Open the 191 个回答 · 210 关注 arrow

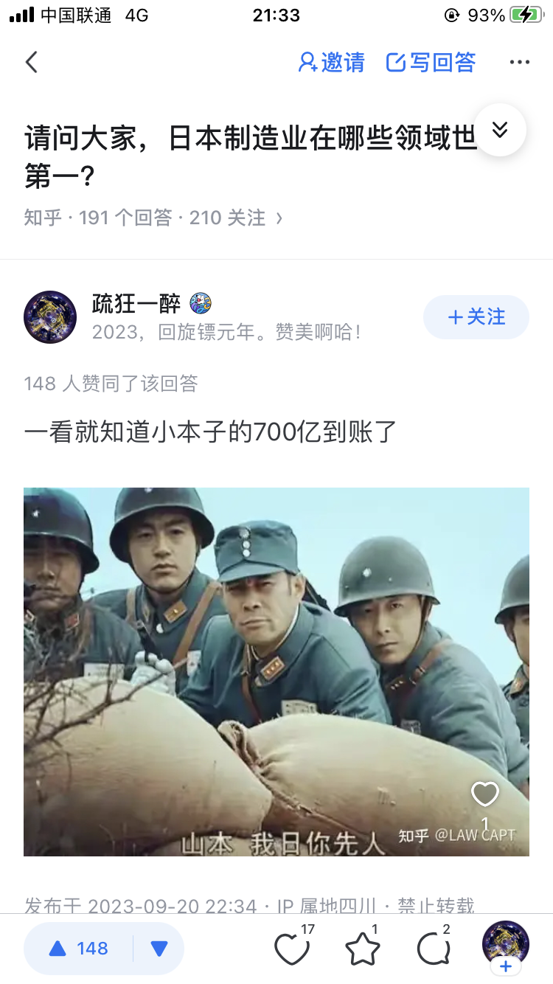coord(279,218)
